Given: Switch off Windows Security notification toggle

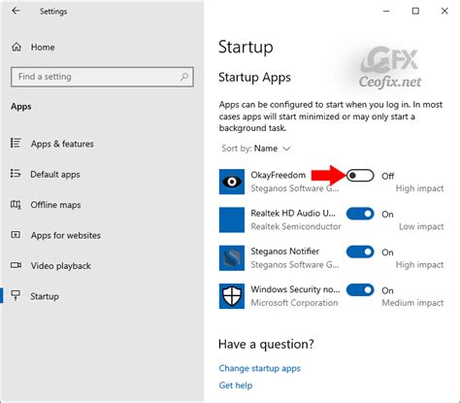Looking at the screenshot, I should click(x=360, y=290).
